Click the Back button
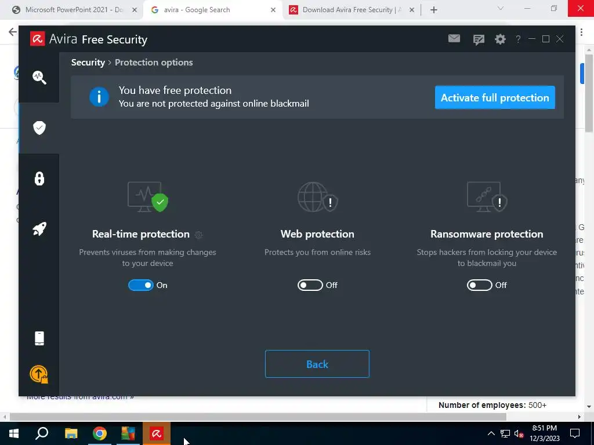 (317, 364)
